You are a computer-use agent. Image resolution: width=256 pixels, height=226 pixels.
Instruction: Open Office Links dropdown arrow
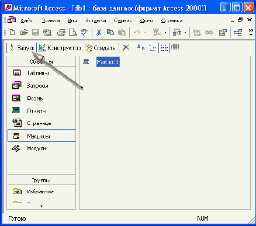165,33
